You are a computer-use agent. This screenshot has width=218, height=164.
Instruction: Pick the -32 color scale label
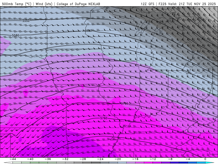[65, 159]
